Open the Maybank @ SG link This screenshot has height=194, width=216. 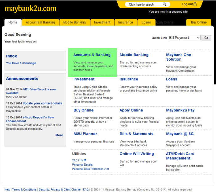(180, 134)
